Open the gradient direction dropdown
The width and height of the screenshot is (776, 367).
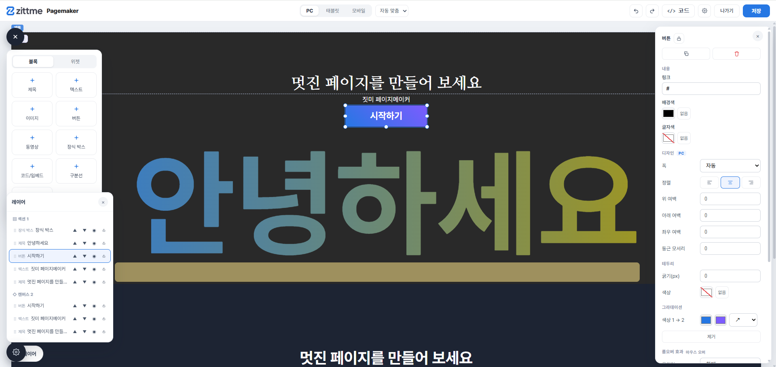tap(743, 320)
